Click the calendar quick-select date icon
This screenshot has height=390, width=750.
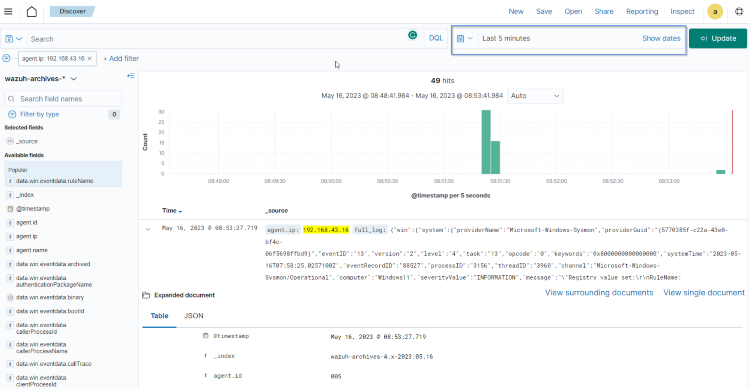coord(464,38)
